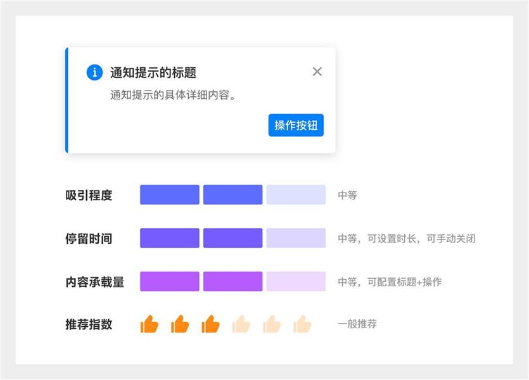
Task: Click the first violet bar in 内容承载量 row
Action: (x=169, y=281)
